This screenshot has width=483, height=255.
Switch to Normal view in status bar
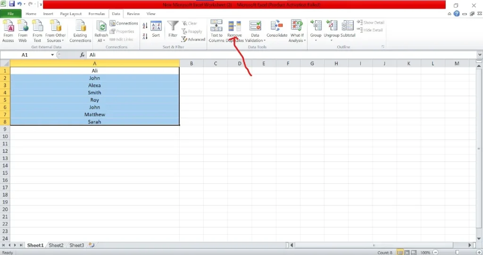[x=400, y=253]
